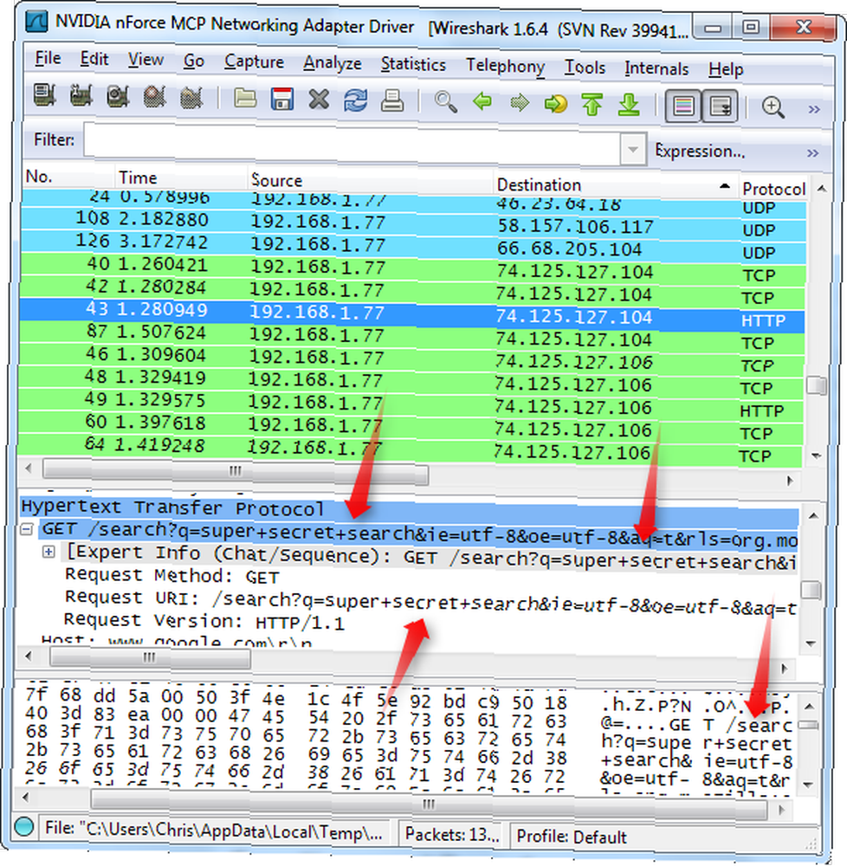Open the View menu

pos(145,60)
